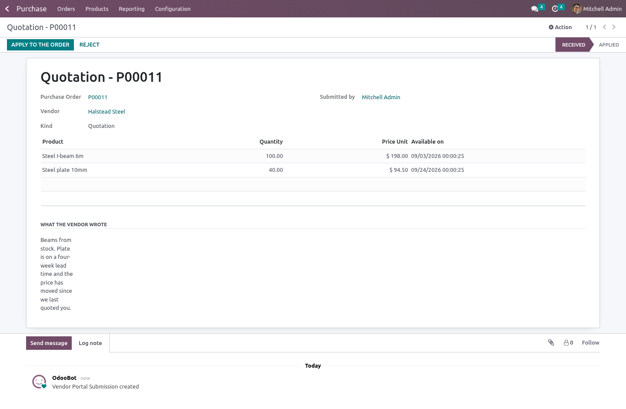Click the $ 94.50 price cell
The width and height of the screenshot is (626, 409).
(x=399, y=170)
